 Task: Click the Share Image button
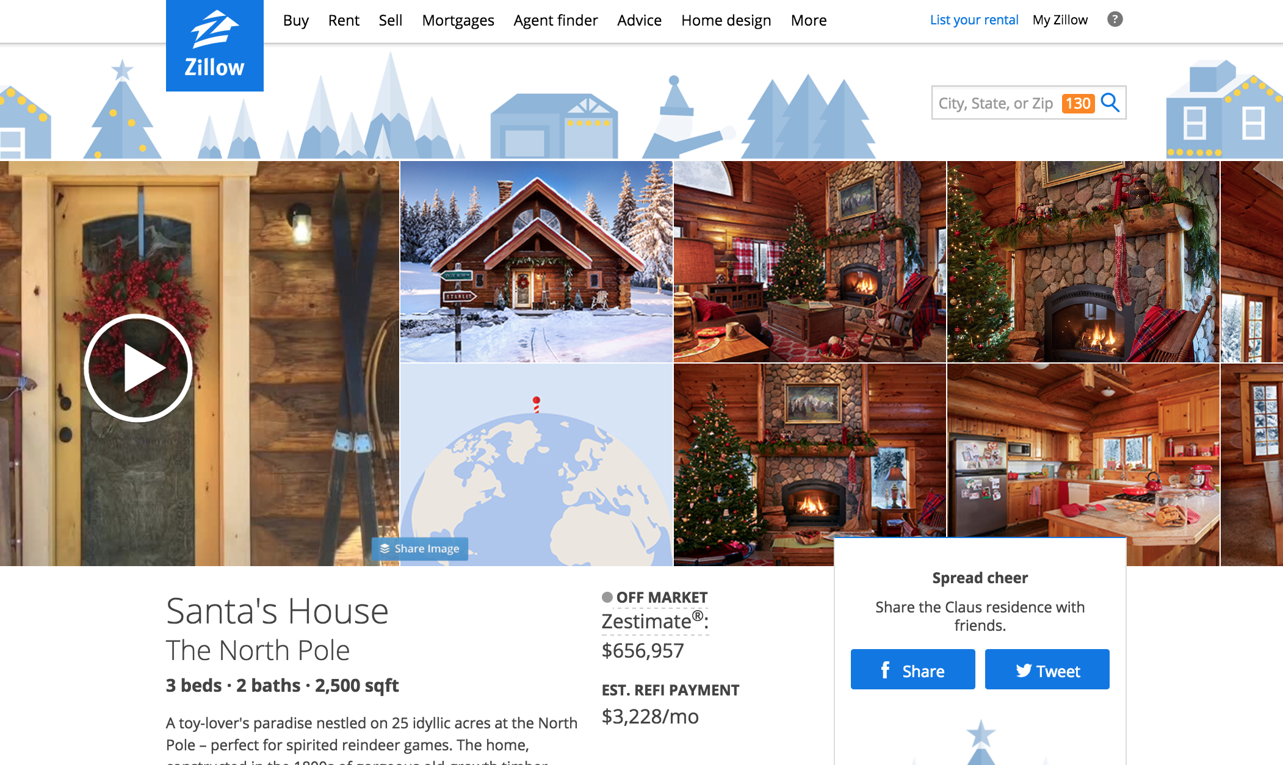[x=420, y=548]
